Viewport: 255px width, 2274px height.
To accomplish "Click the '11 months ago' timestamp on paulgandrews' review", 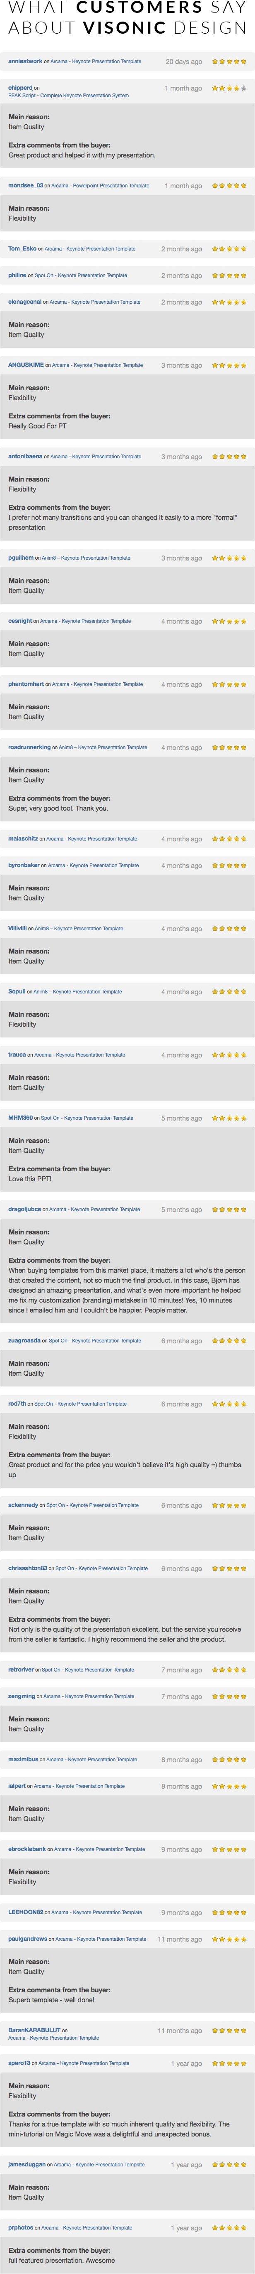I will [180, 1940].
